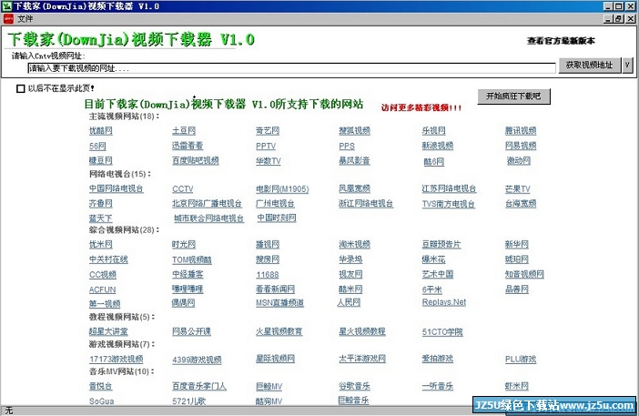Open the 新浪视频 link
This screenshot has width=639, height=416.
pos(438,146)
